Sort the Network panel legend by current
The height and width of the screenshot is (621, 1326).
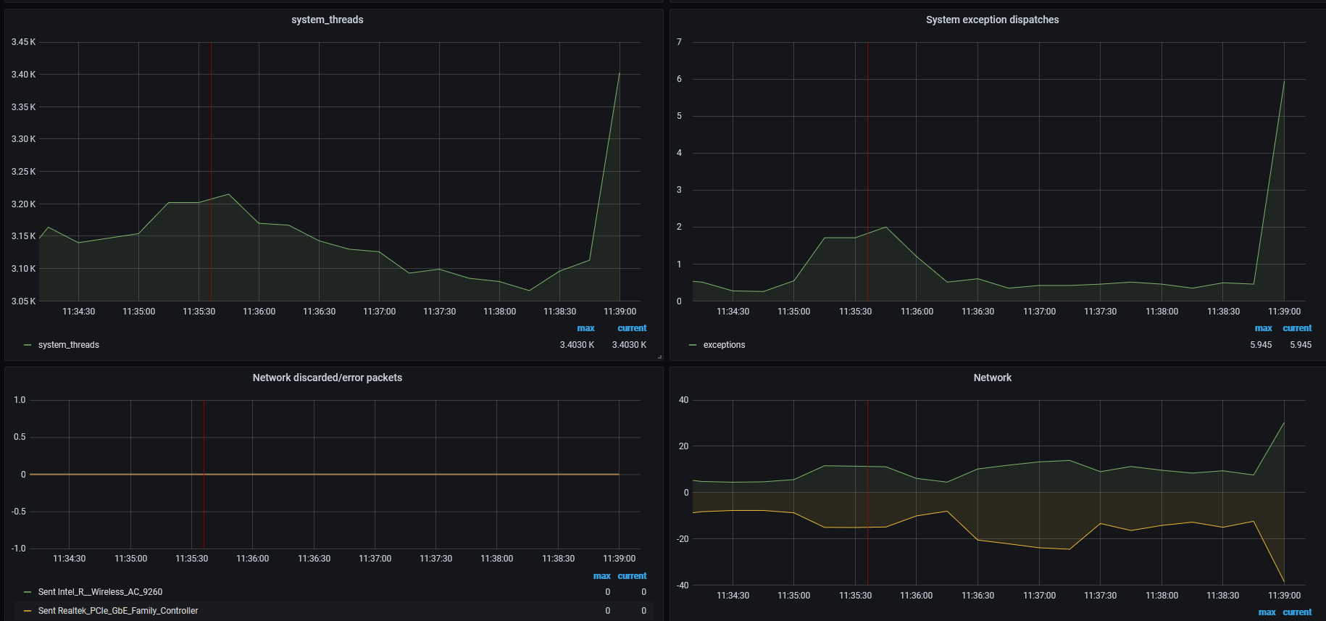click(1297, 612)
